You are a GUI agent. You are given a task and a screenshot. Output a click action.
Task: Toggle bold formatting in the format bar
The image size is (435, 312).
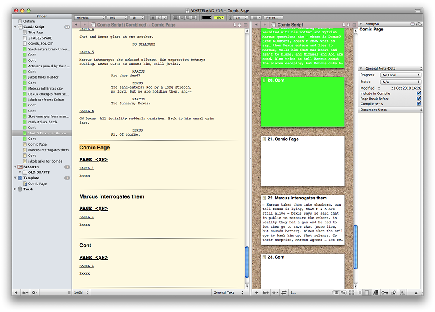153,17
